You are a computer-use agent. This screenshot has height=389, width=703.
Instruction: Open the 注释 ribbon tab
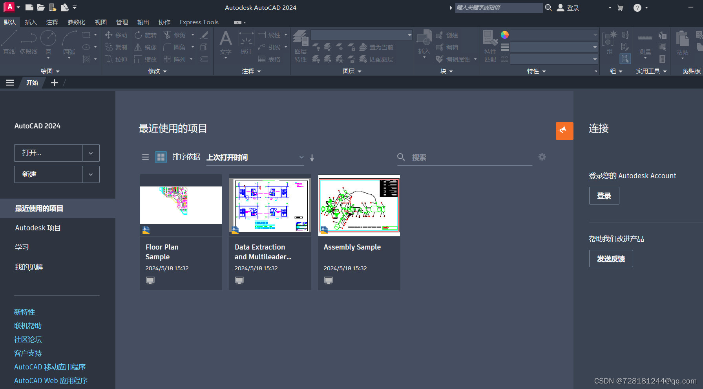[52, 22]
